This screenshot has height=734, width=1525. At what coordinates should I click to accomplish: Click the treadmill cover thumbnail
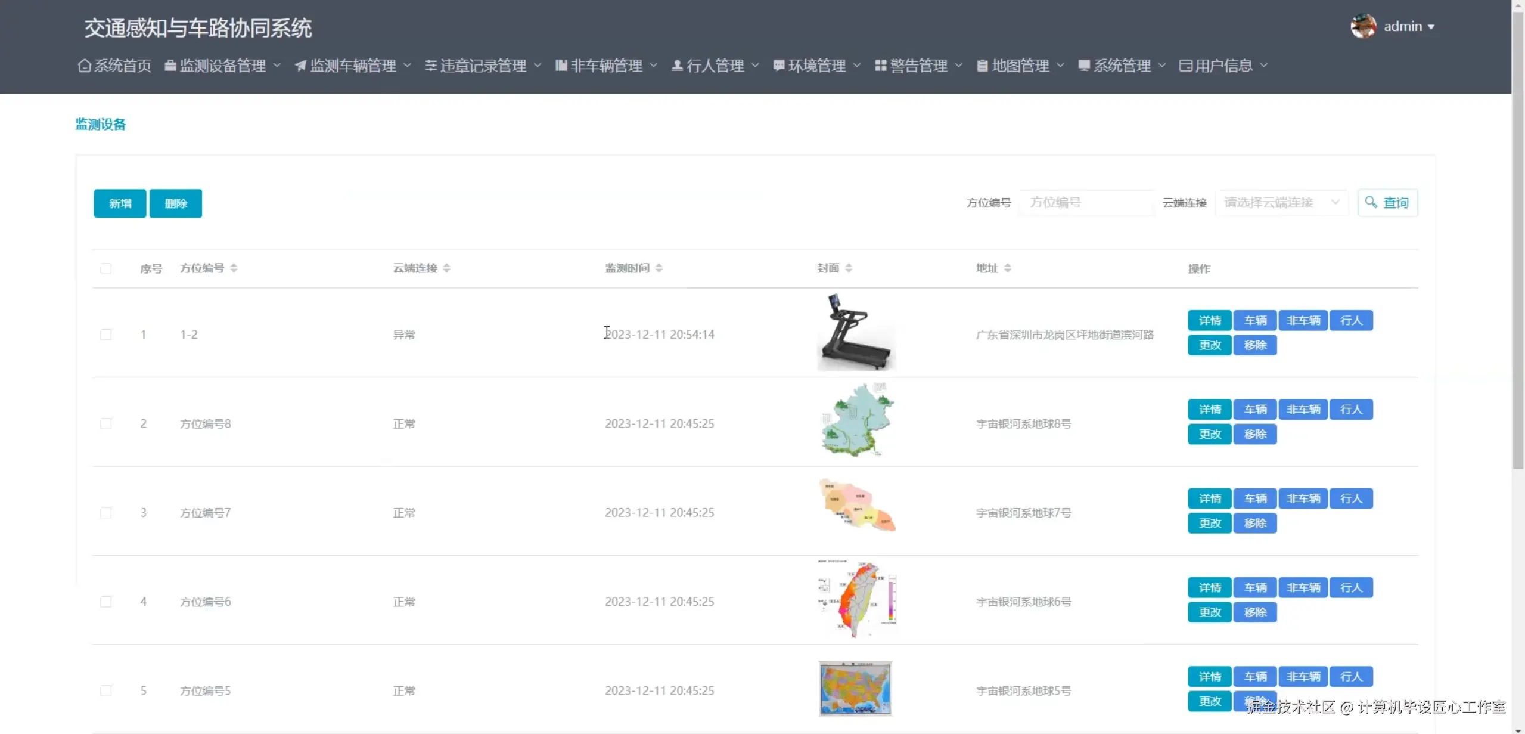coord(856,333)
